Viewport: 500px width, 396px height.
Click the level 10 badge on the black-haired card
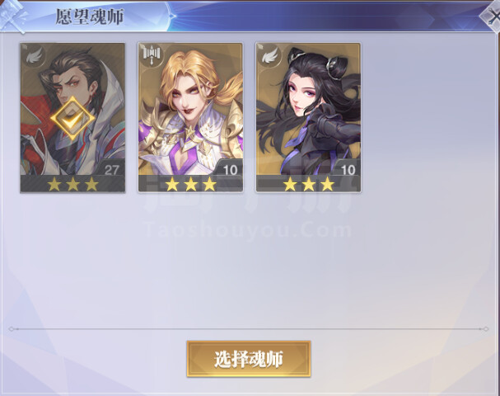[348, 170]
